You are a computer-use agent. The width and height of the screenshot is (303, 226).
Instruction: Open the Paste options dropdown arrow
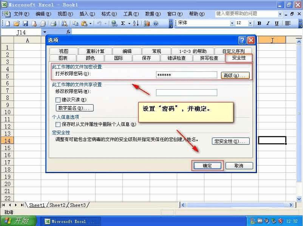point(90,23)
